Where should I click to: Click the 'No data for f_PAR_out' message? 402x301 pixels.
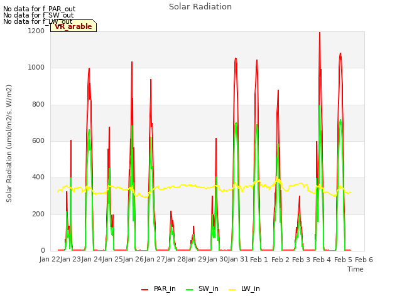[x=39, y=9]
